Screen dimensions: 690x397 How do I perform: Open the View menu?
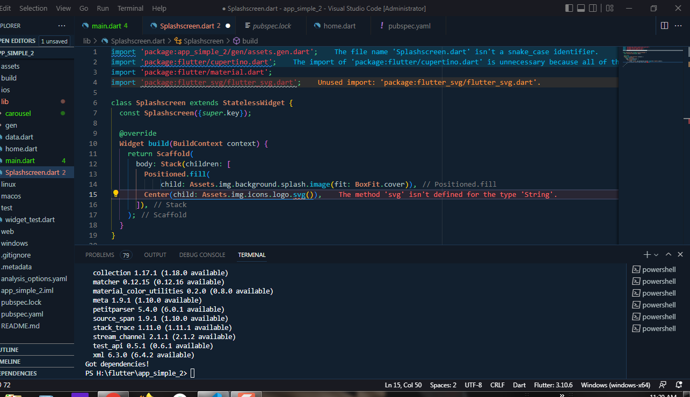point(63,9)
